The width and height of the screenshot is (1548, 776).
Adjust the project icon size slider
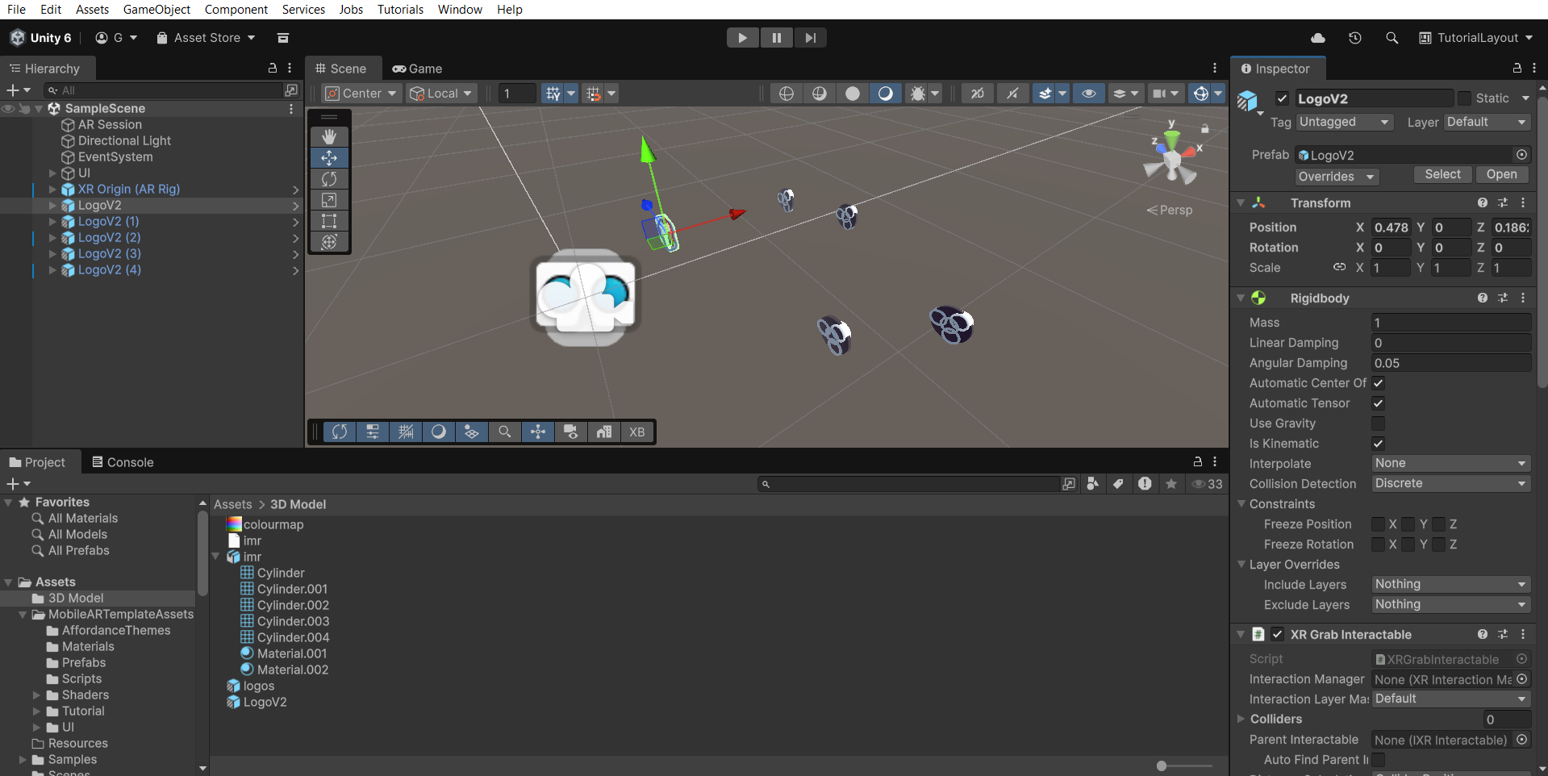pos(1185,766)
